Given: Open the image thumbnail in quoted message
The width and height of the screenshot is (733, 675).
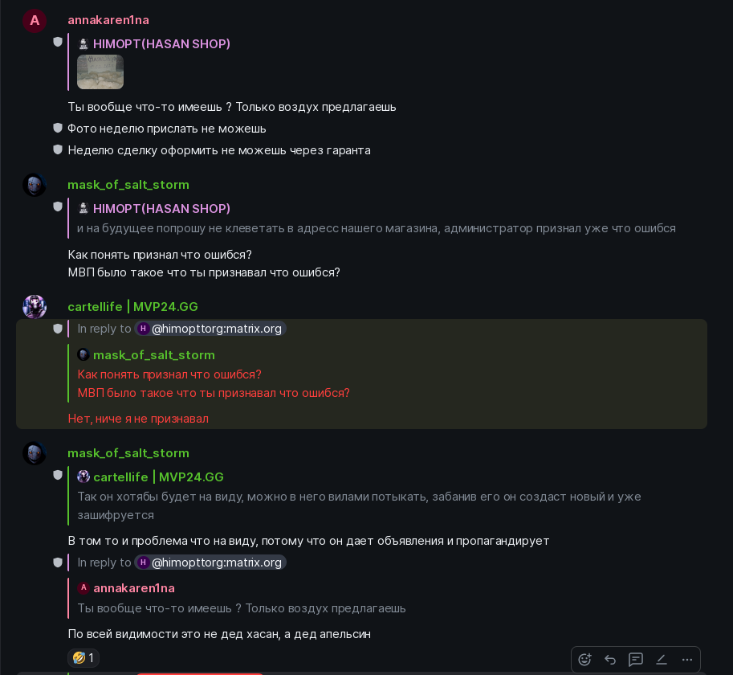Looking at the screenshot, I should tap(100, 72).
